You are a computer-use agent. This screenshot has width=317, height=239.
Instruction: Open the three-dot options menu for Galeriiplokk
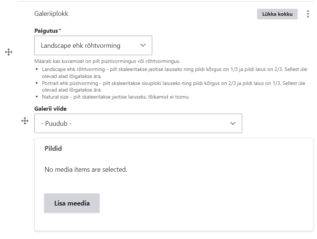click(308, 14)
